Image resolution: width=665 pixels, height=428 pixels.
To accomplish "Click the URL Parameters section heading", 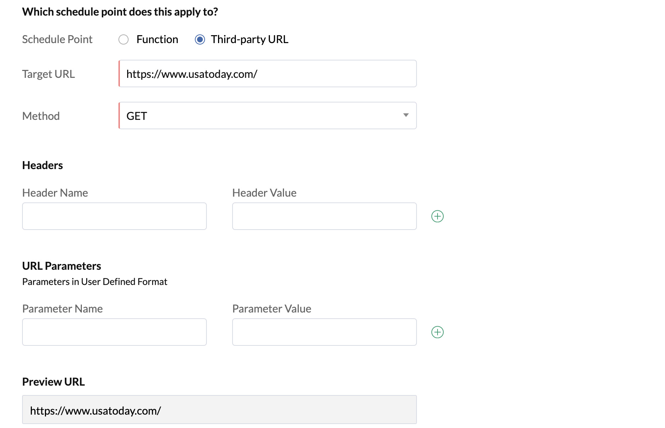I will [62, 266].
